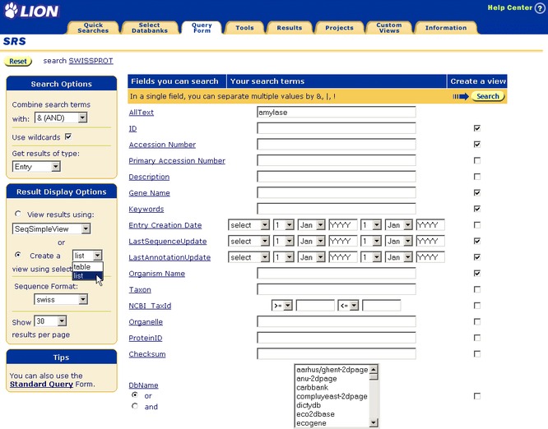Switch to Quick Searches tab
548x429 pixels.
(x=93, y=28)
